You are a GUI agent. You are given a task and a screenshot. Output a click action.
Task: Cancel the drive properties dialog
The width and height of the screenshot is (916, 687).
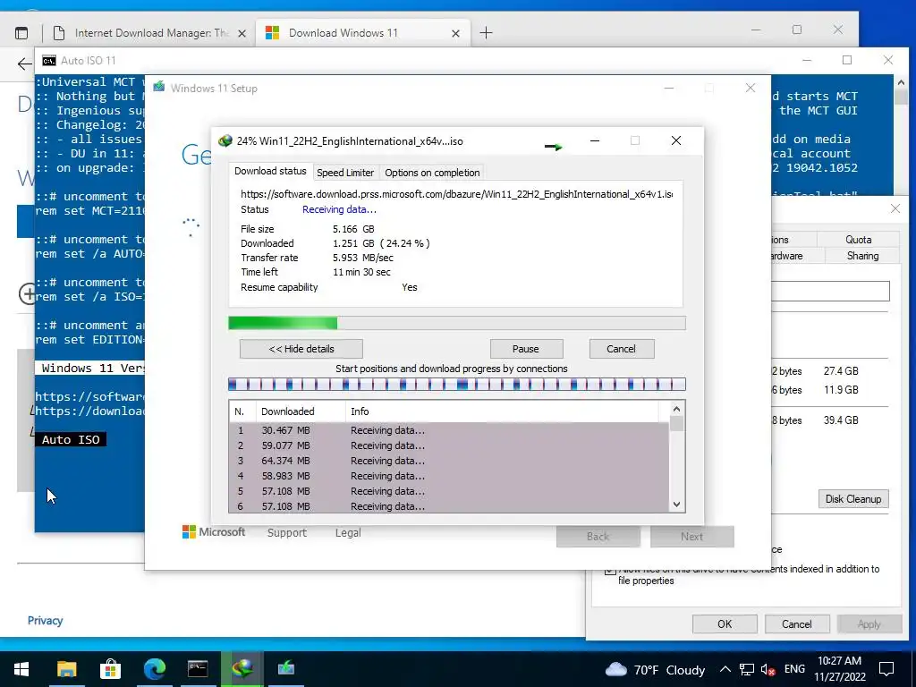[797, 623]
